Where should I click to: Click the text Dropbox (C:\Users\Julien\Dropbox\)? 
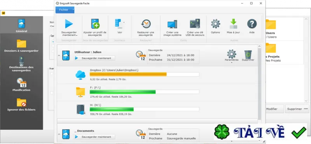click(114, 70)
